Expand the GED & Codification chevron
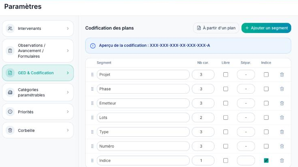The height and width of the screenshot is (167, 298). (x=68, y=73)
